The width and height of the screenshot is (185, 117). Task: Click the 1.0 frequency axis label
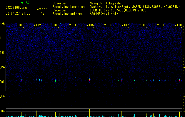[x=2, y=53]
